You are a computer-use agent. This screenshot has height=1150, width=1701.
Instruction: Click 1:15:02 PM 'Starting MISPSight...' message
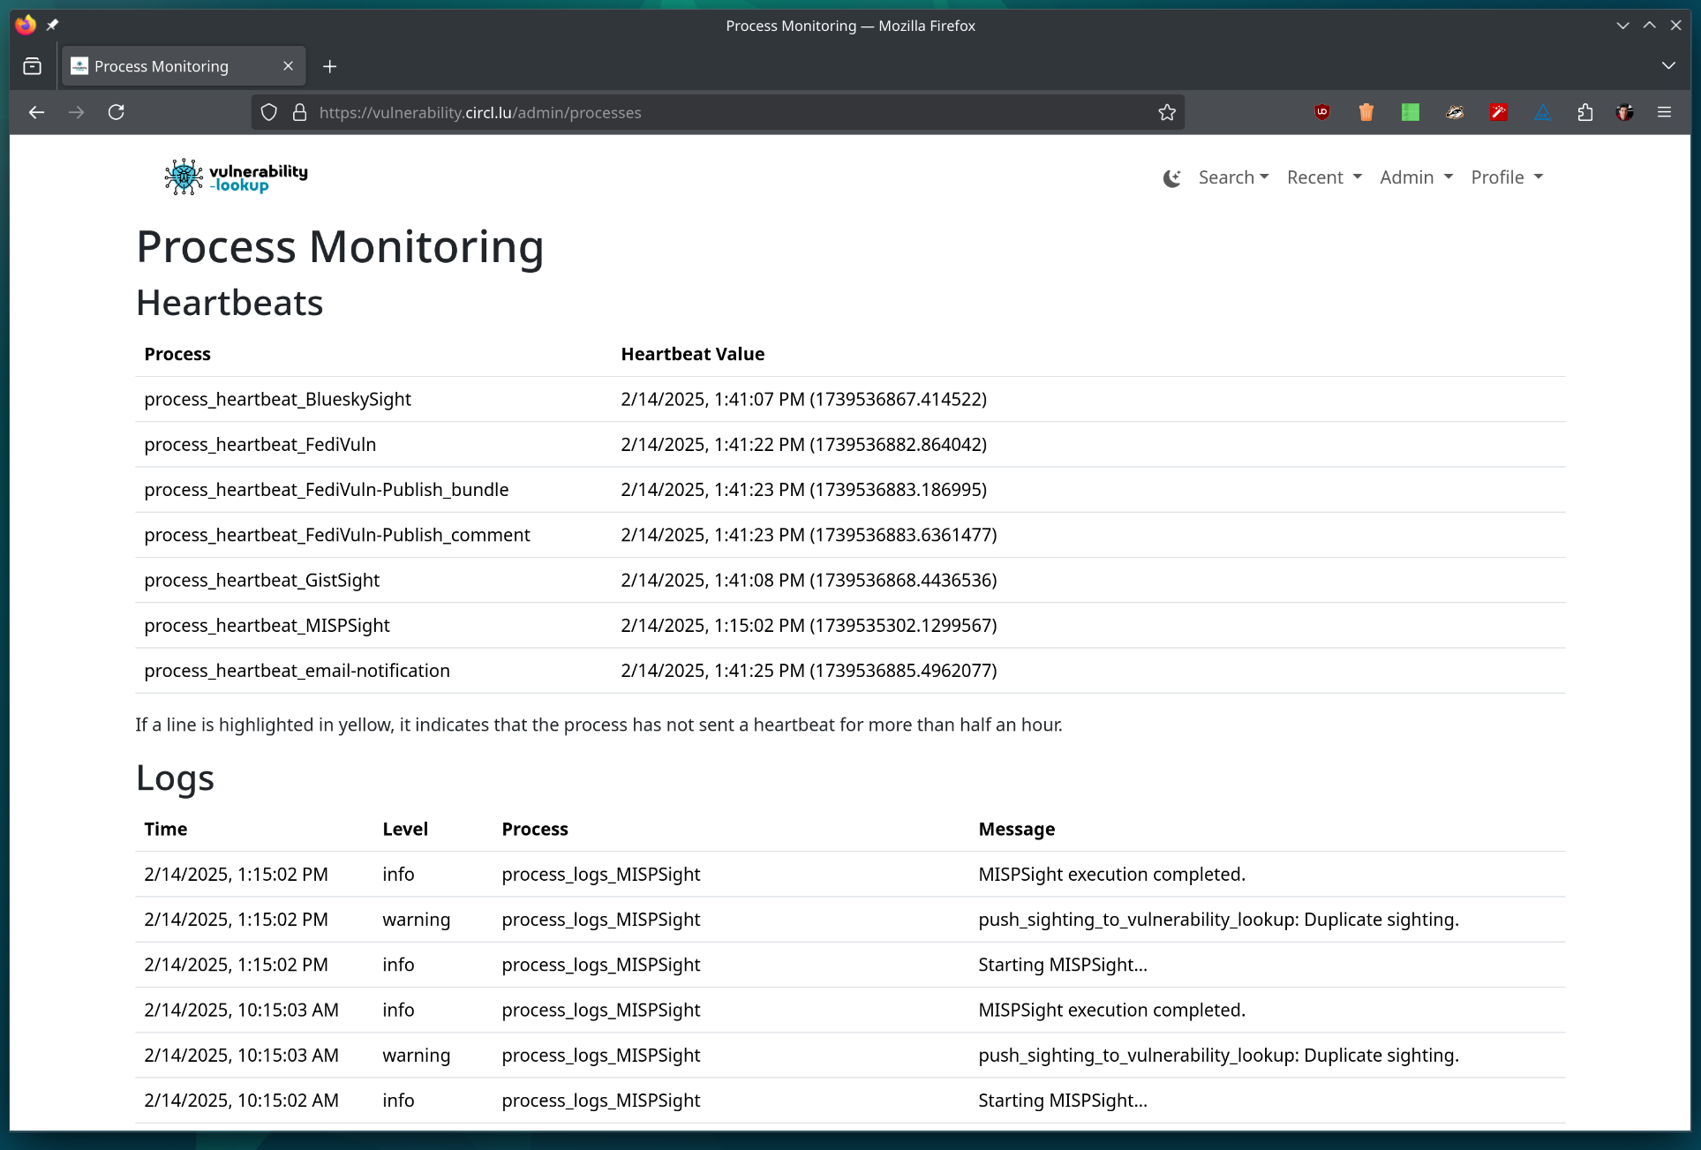(x=1063, y=965)
